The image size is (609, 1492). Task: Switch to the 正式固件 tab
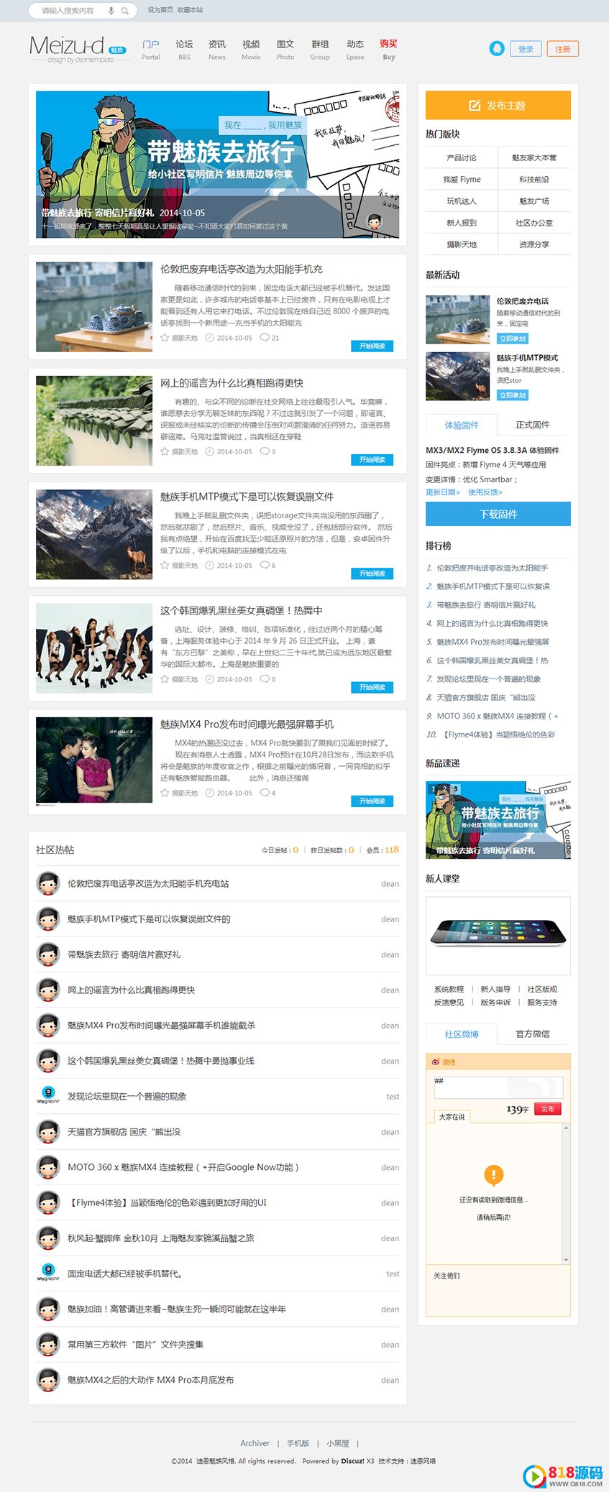point(533,425)
